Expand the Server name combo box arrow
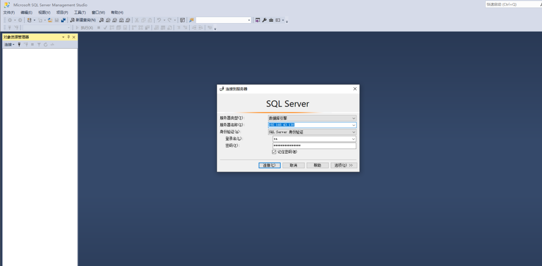542x266 pixels. click(x=354, y=125)
